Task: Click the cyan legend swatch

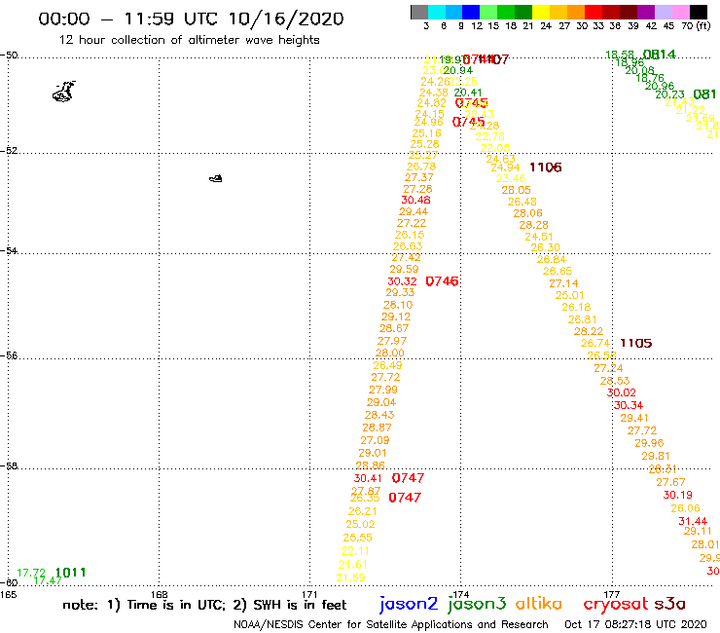Action: [437, 12]
